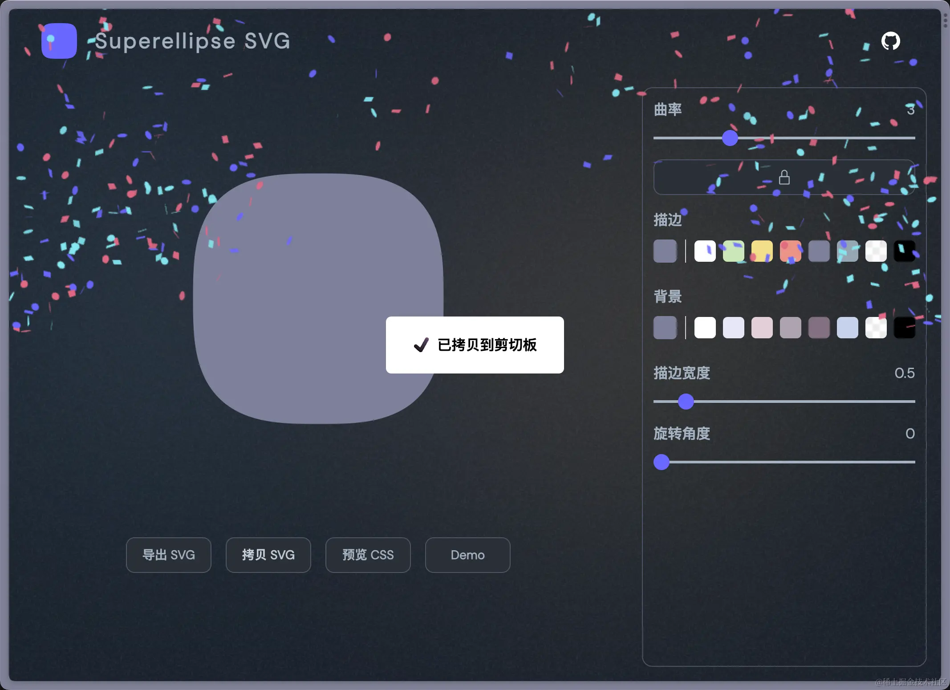Toggle the aspect ratio lock icon
Viewport: 950px width, 690px height.
784,177
